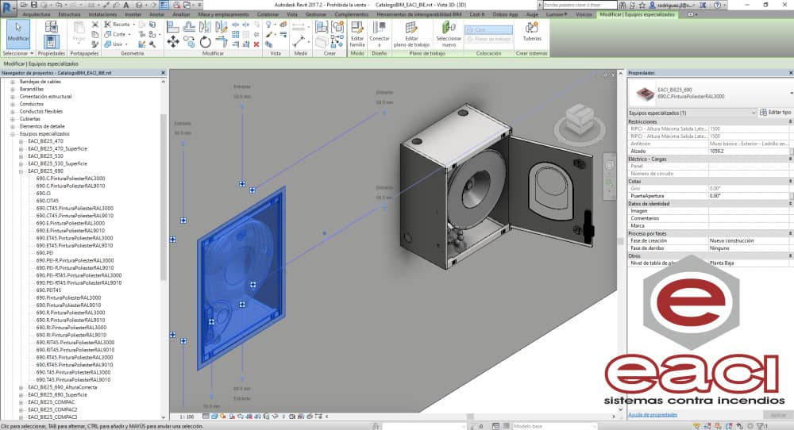Collapse the Equipos especializados tree node
Screen dimensions: 794x430
point(13,134)
